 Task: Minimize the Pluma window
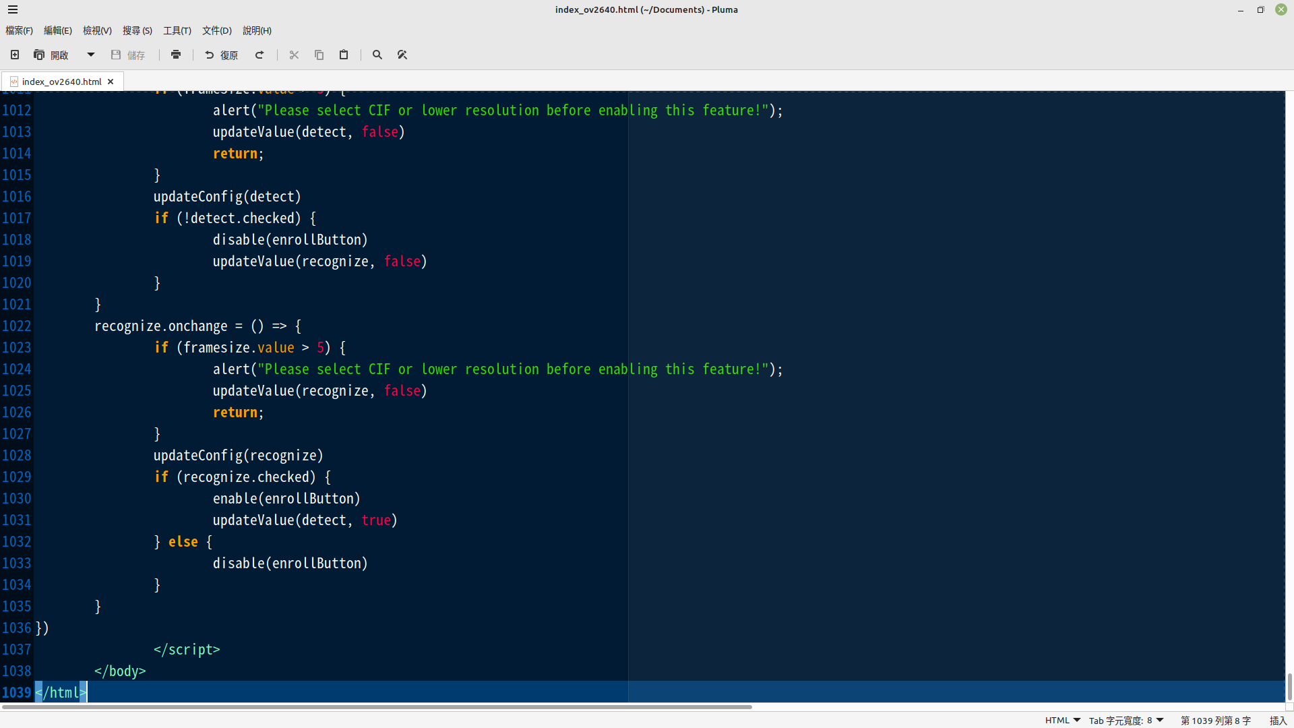[x=1241, y=9]
